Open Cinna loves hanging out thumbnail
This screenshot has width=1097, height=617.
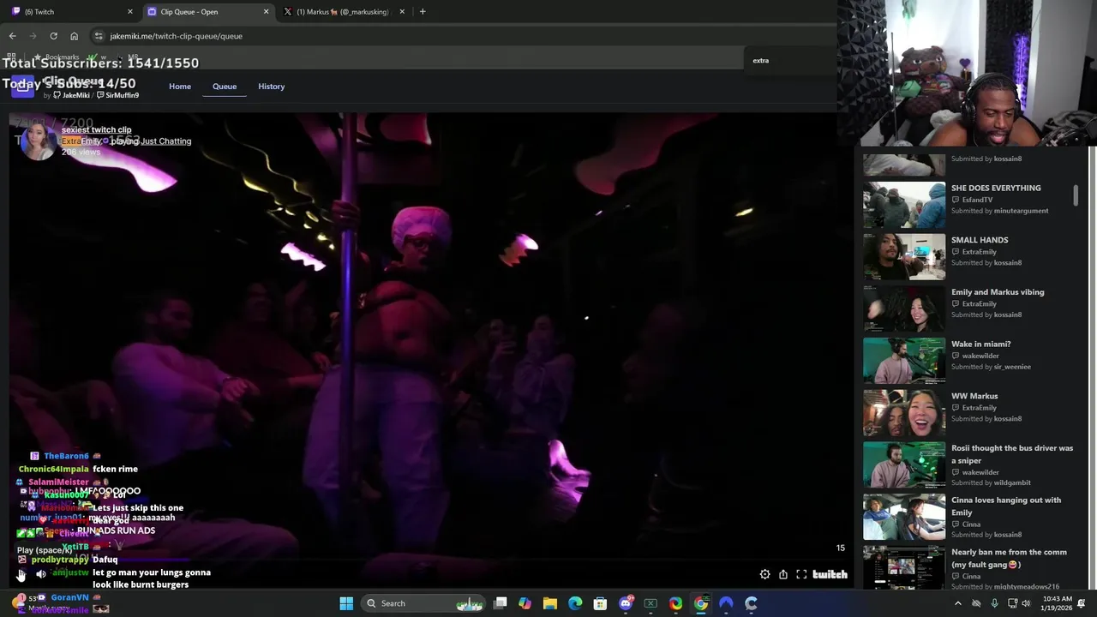tap(904, 517)
